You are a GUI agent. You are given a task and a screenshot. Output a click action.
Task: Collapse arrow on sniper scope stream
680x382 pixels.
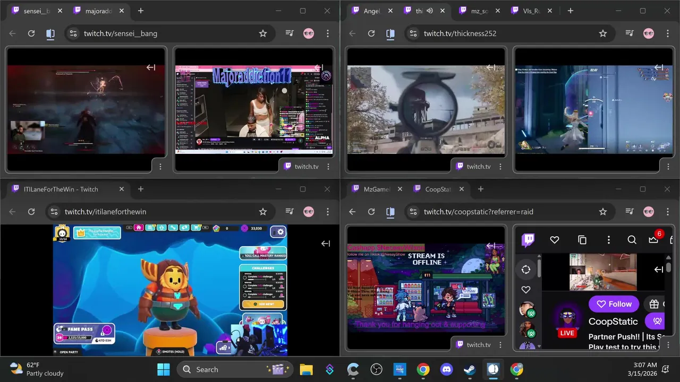(x=491, y=67)
